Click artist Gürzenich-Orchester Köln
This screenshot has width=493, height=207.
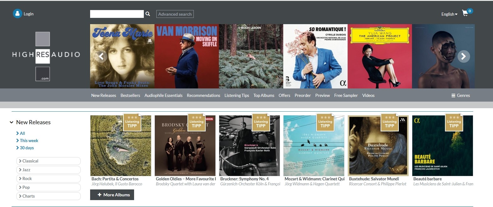coord(250,184)
